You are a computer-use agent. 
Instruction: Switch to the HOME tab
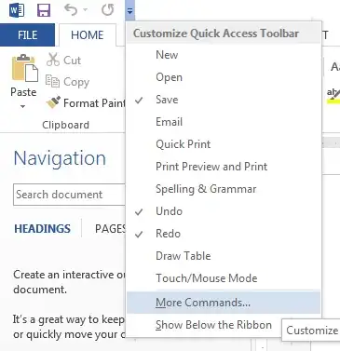click(88, 35)
